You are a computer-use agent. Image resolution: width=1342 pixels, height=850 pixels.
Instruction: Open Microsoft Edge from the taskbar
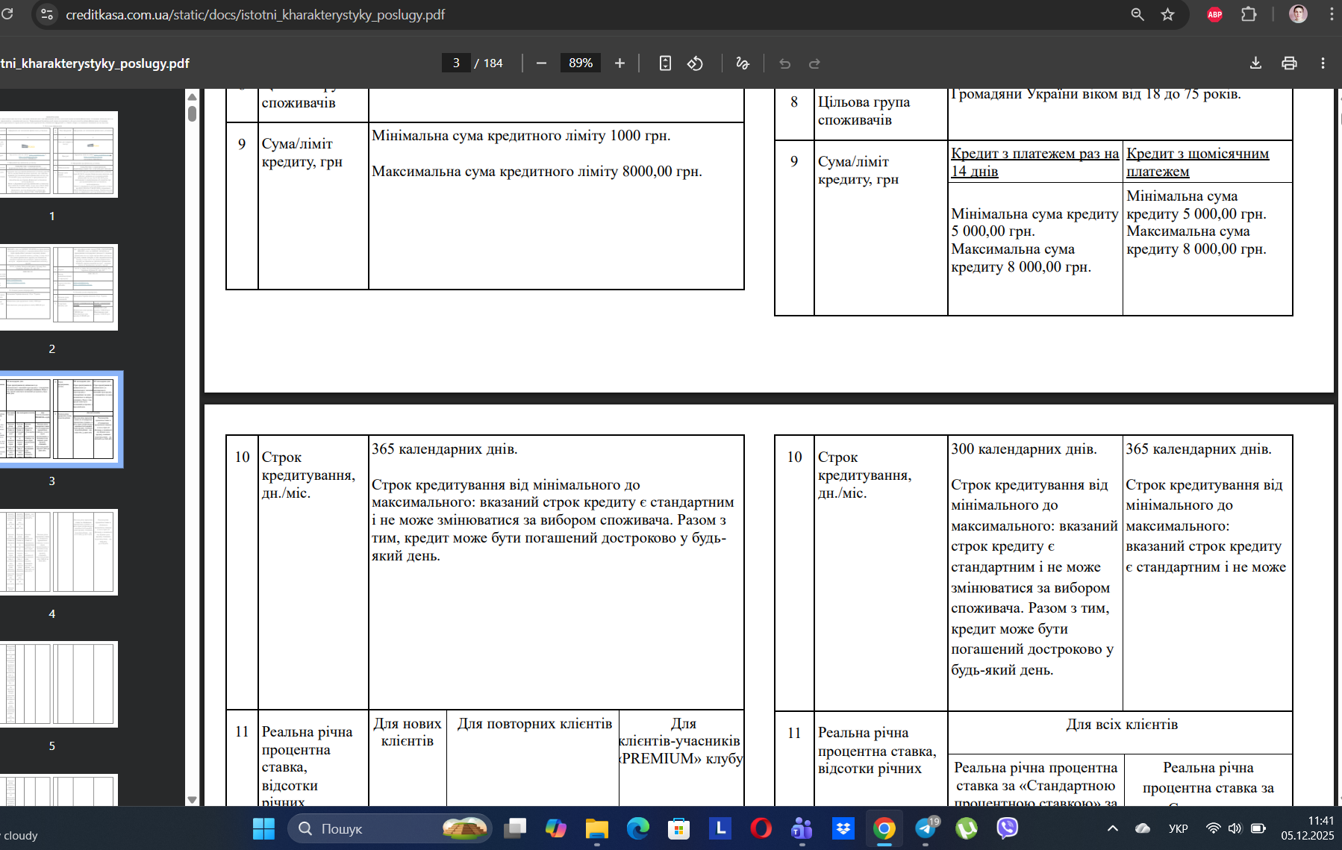(x=638, y=828)
